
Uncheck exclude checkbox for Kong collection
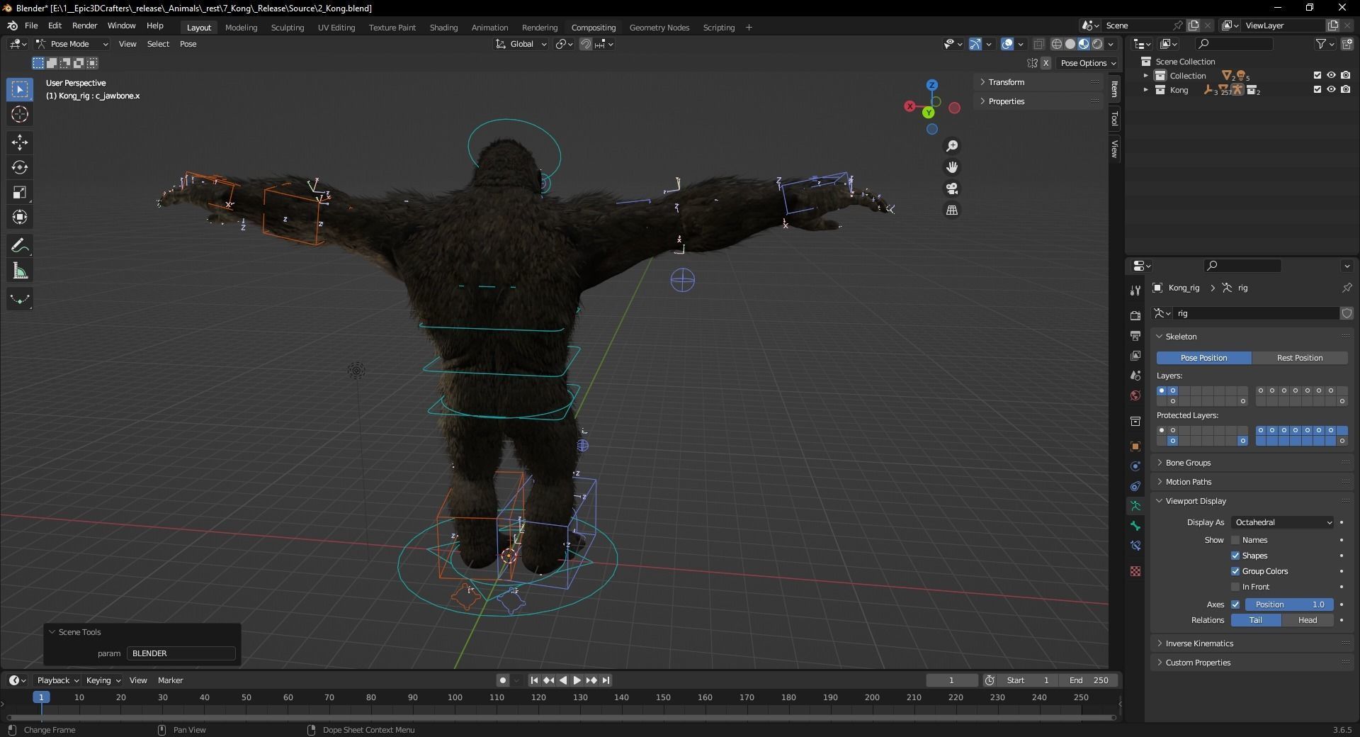pos(1317,89)
